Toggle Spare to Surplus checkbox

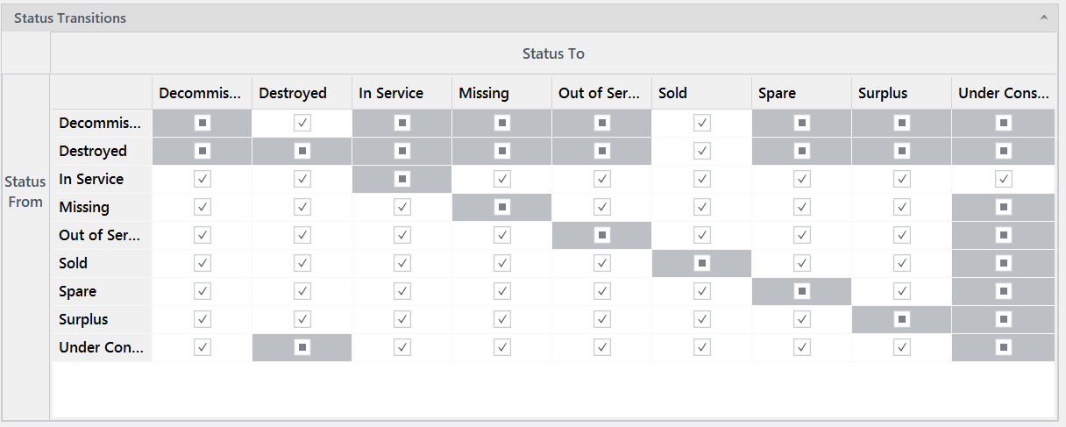click(x=902, y=291)
